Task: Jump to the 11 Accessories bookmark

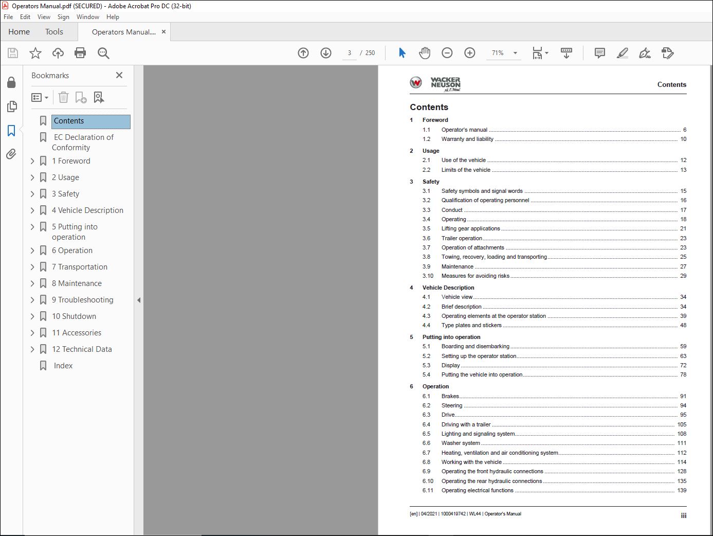Action: point(77,333)
